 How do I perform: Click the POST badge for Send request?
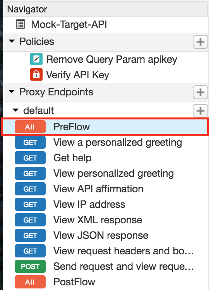(x=30, y=266)
